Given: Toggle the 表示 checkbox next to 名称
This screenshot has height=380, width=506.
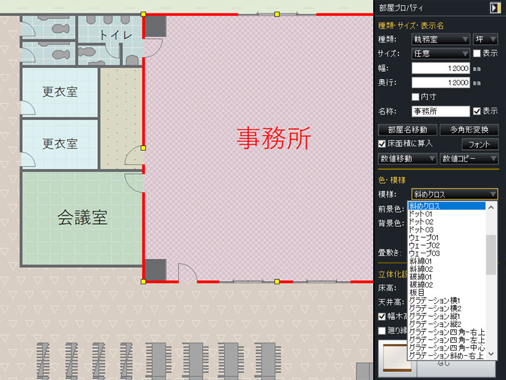Looking at the screenshot, I should point(478,111).
